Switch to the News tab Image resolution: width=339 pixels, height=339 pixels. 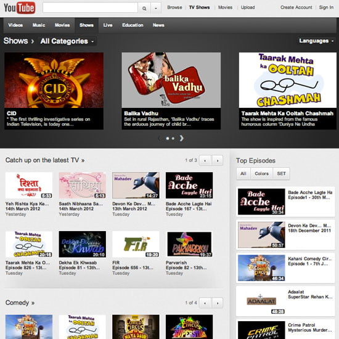(x=158, y=25)
